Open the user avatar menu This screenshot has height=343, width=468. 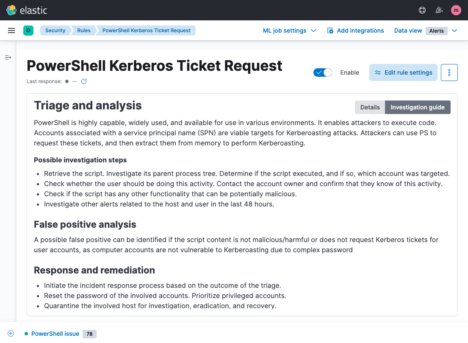point(456,10)
